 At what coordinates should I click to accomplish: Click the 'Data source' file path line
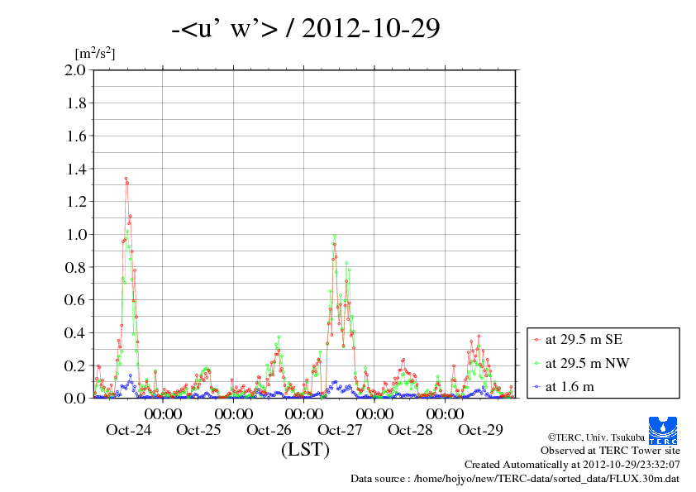tap(515, 479)
